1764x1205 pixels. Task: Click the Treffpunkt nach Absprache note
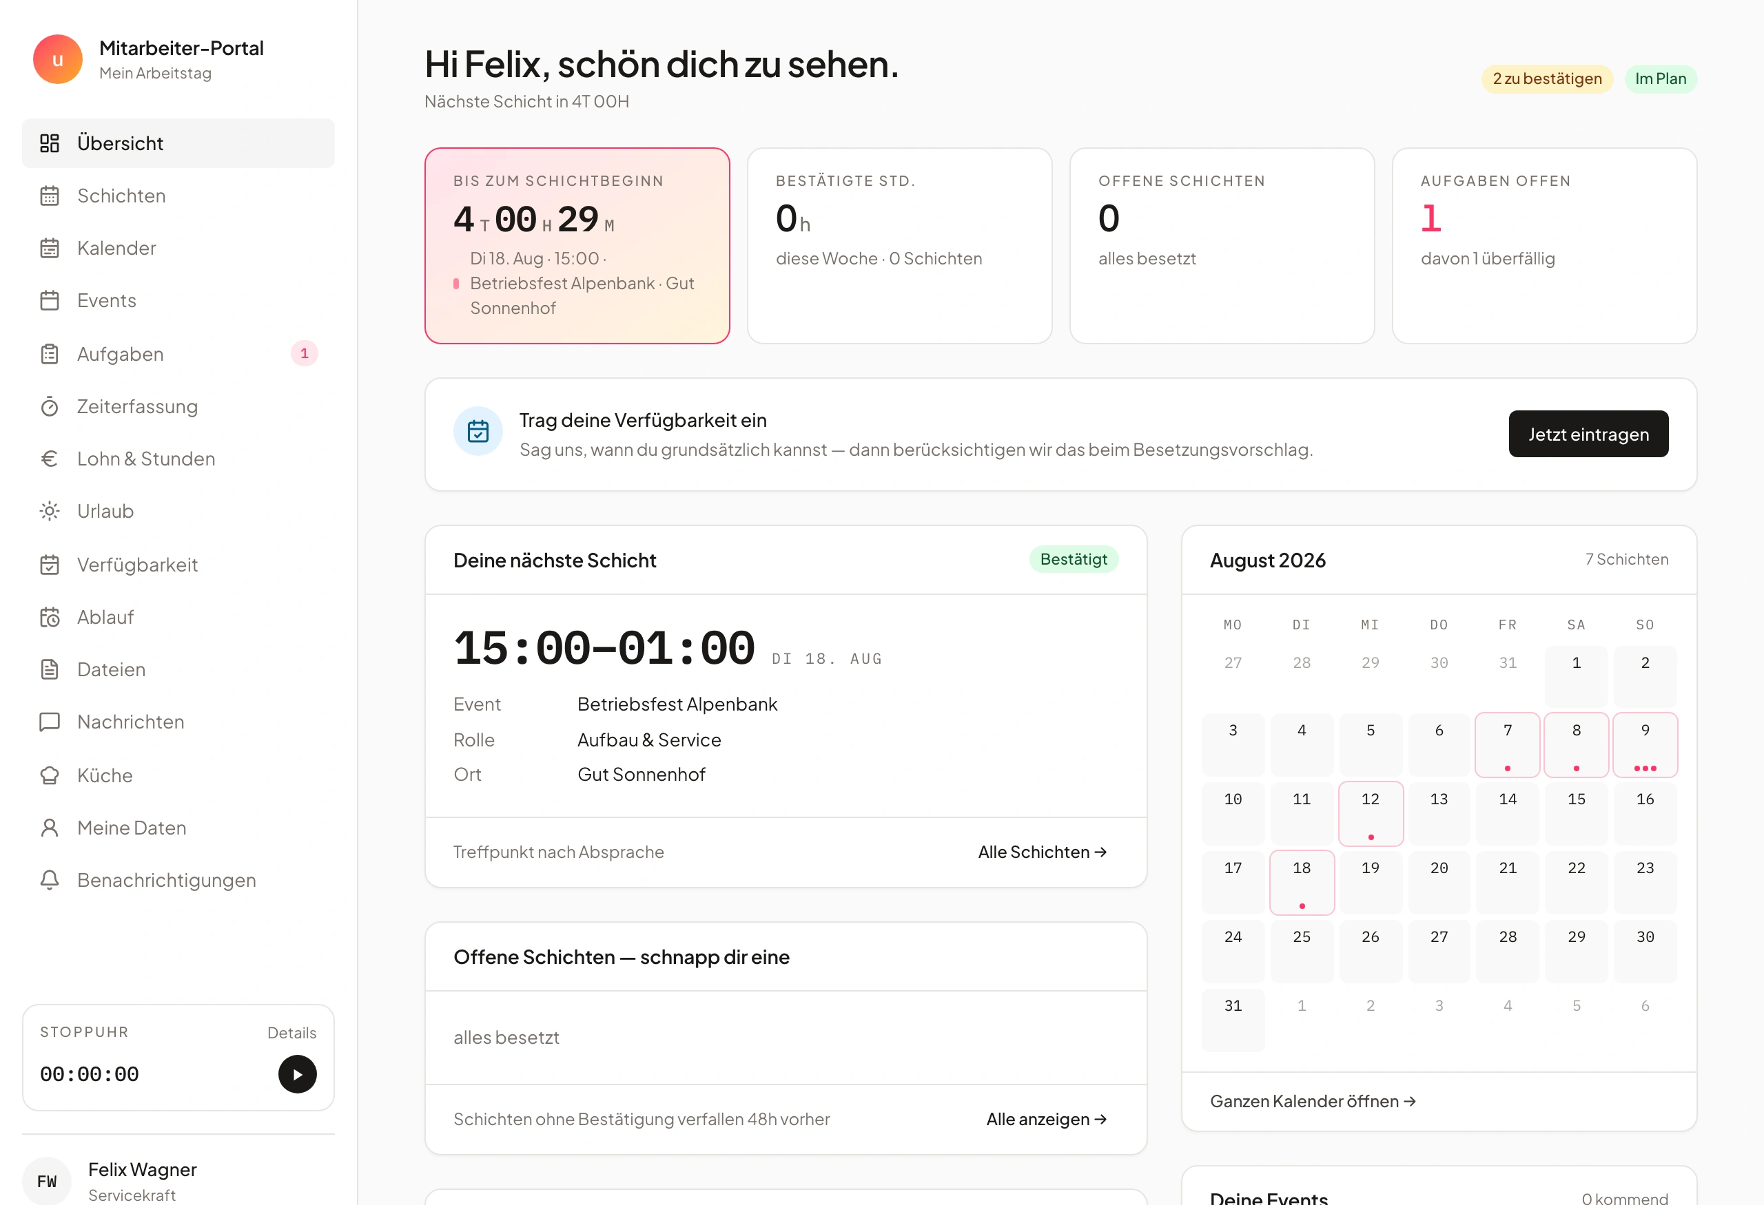[x=559, y=852]
